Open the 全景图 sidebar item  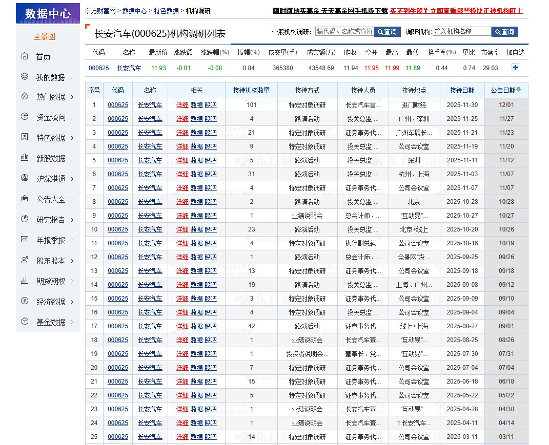[45, 36]
